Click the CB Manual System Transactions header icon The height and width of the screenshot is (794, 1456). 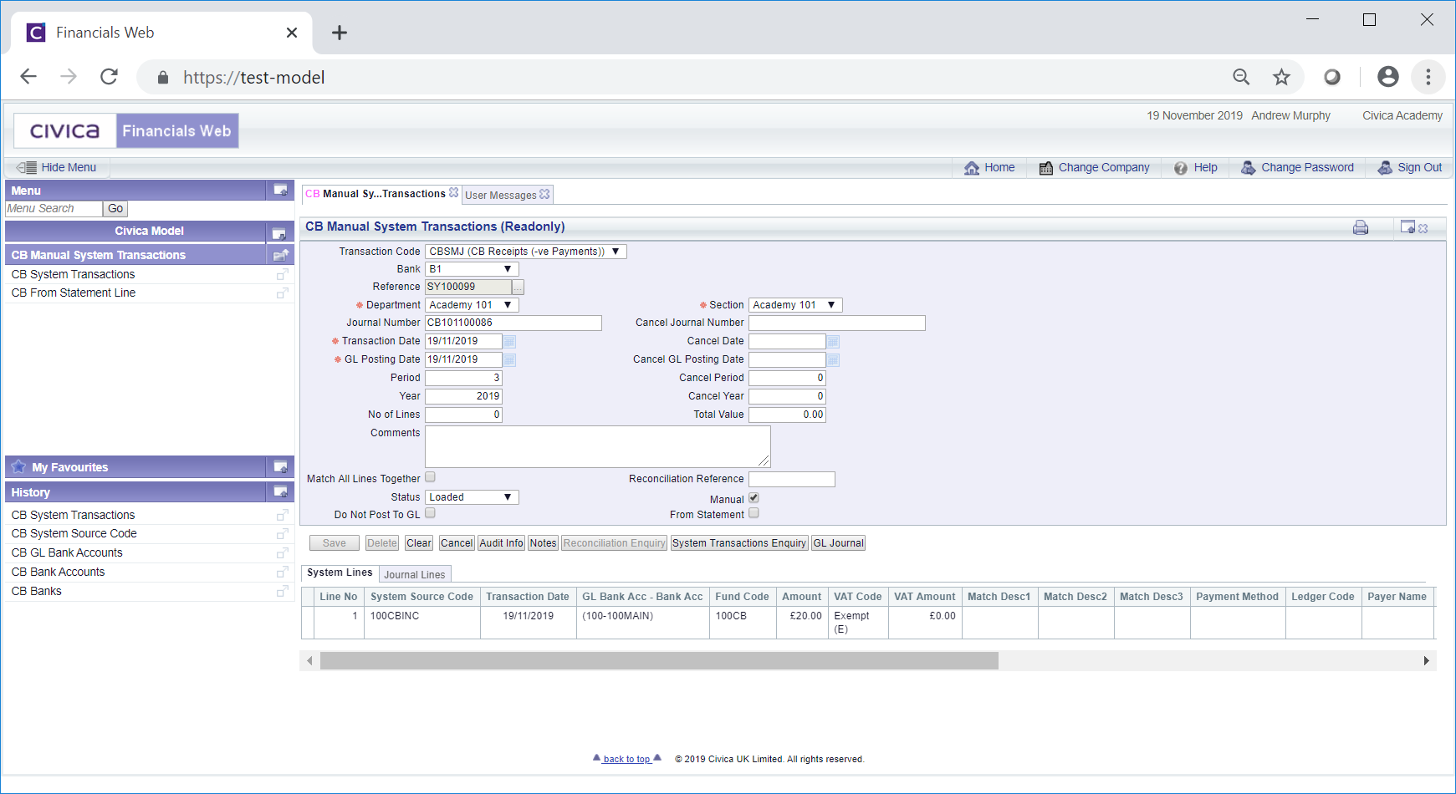pos(280,255)
